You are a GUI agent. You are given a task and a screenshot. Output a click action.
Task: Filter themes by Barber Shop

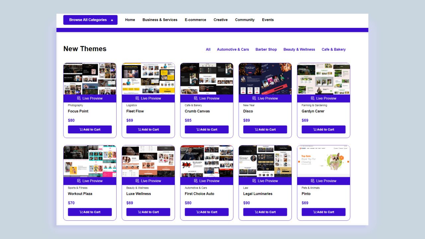point(266,49)
